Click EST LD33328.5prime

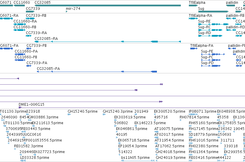tap(35, 158)
